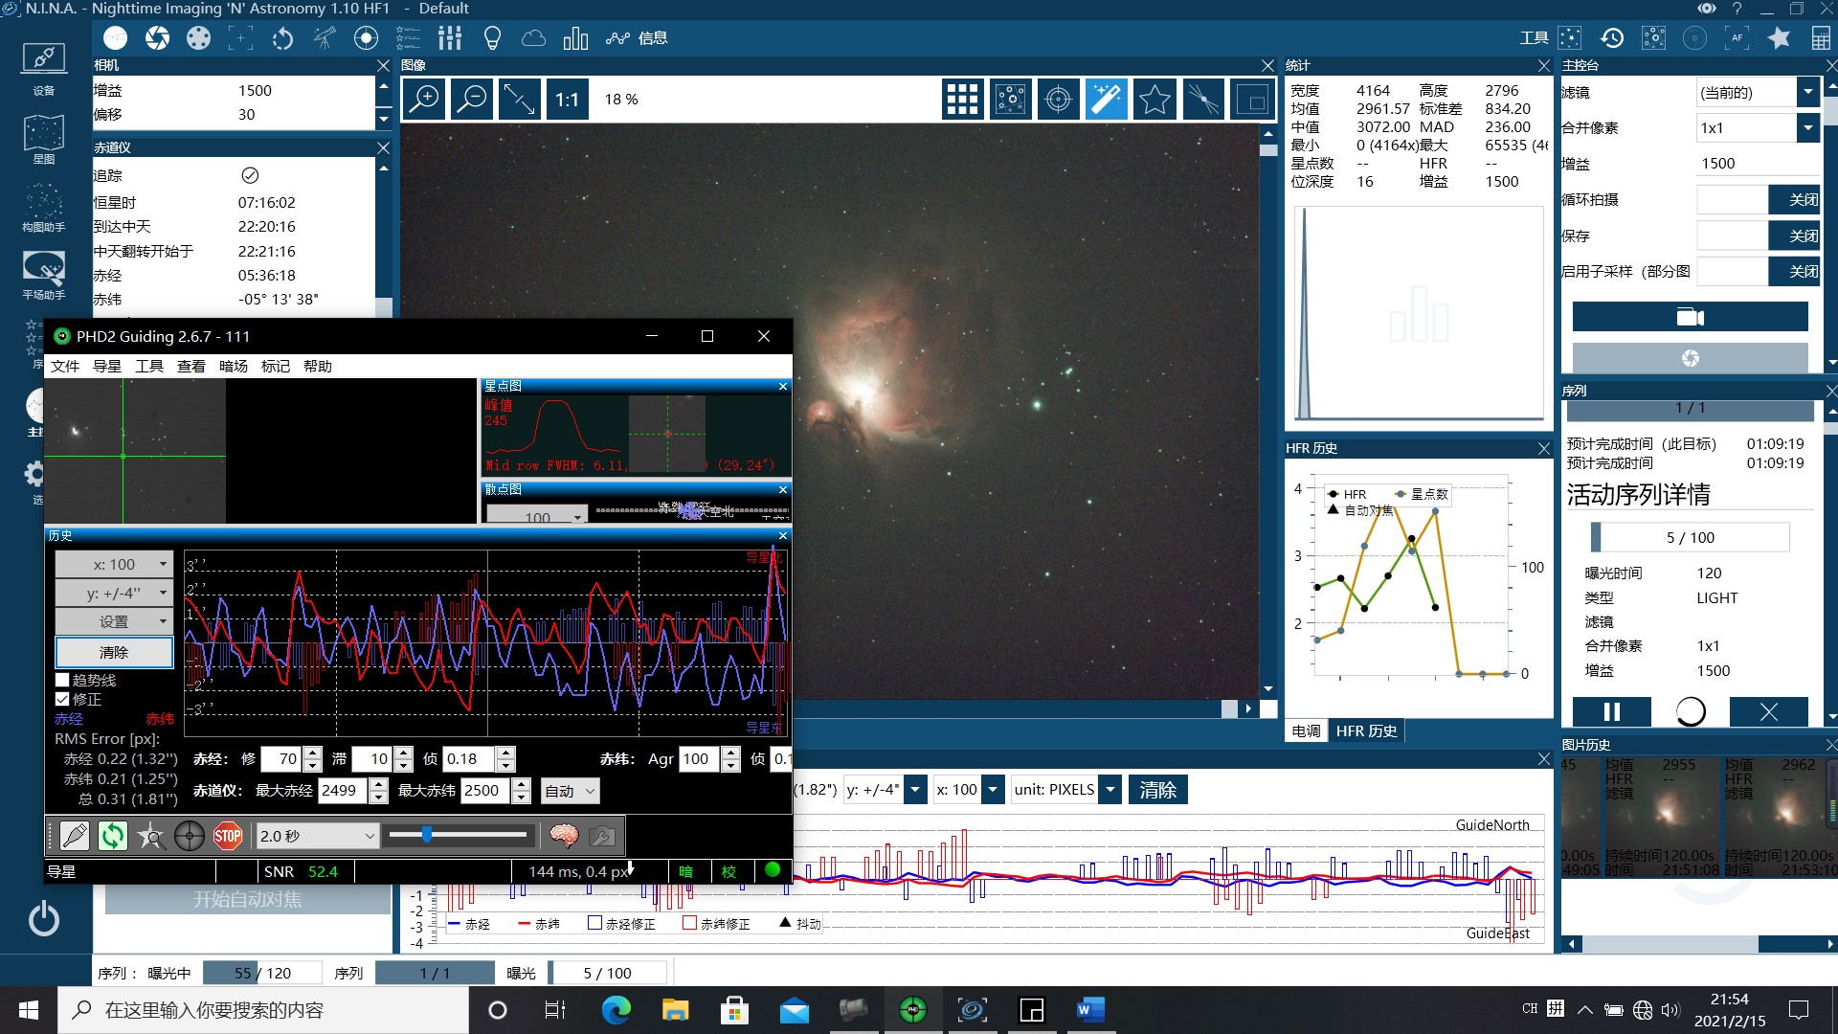Set image zoom to 1:1
Viewport: 1838px width, 1034px height.
tap(567, 99)
